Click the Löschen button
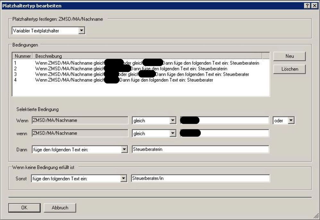Image resolution: width=320 pixels, height=220 pixels. 290,69
